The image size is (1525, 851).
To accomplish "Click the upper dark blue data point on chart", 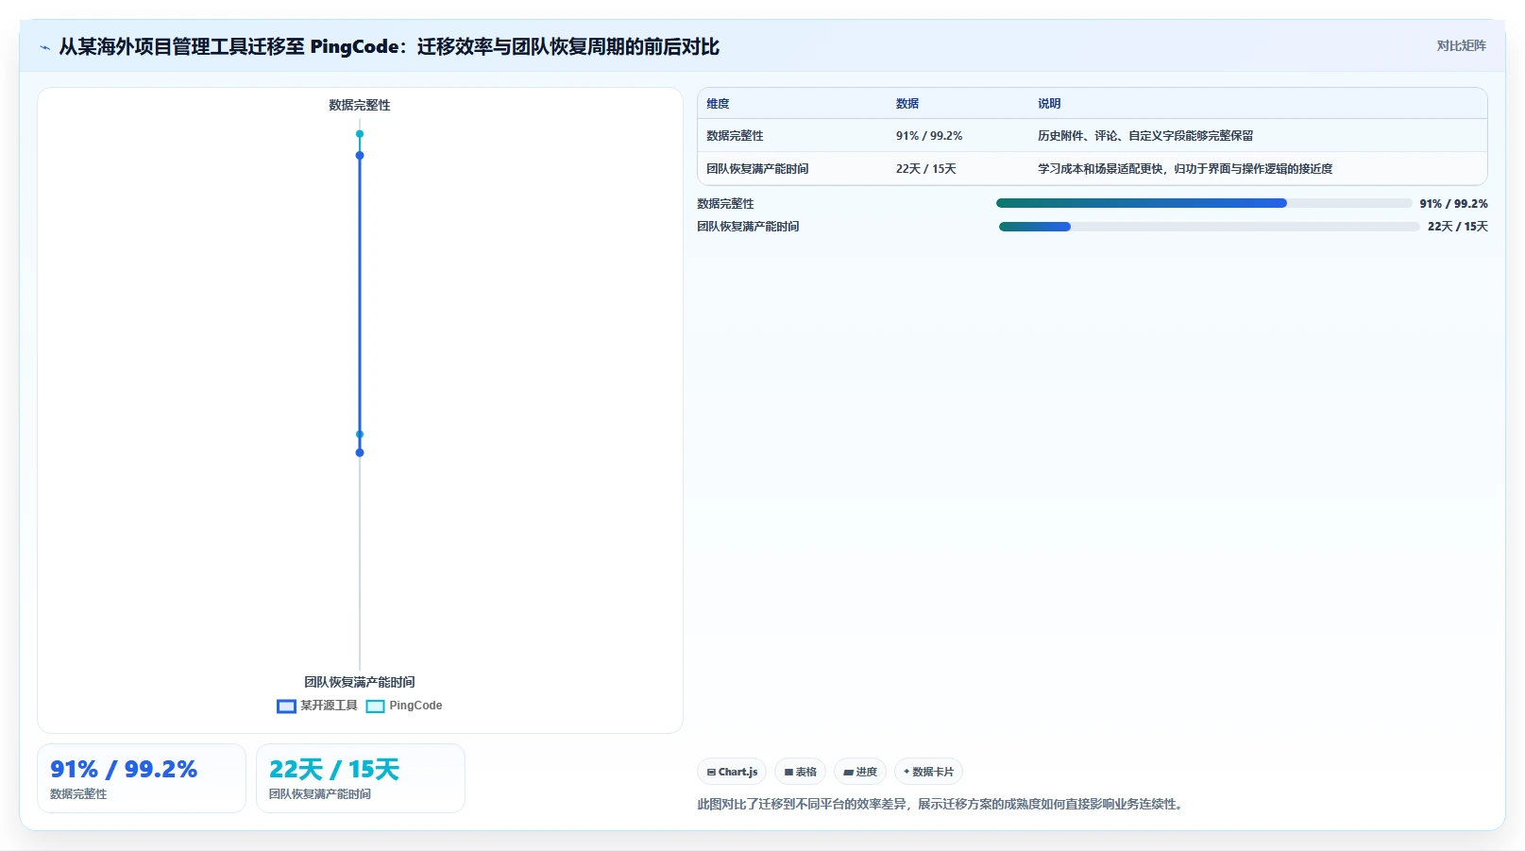I will pos(360,155).
